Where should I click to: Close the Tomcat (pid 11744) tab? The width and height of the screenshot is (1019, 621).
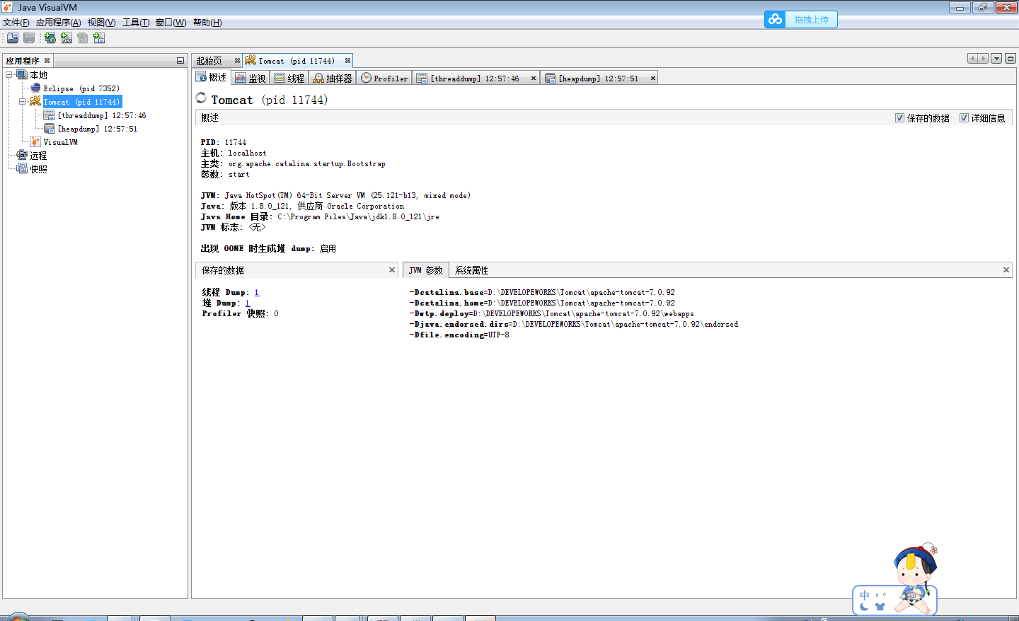pos(347,61)
